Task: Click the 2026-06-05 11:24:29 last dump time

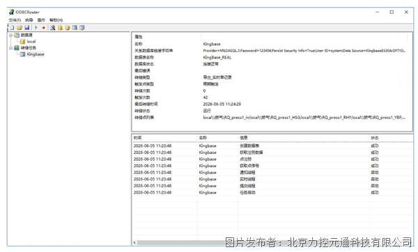Action: tap(222, 104)
